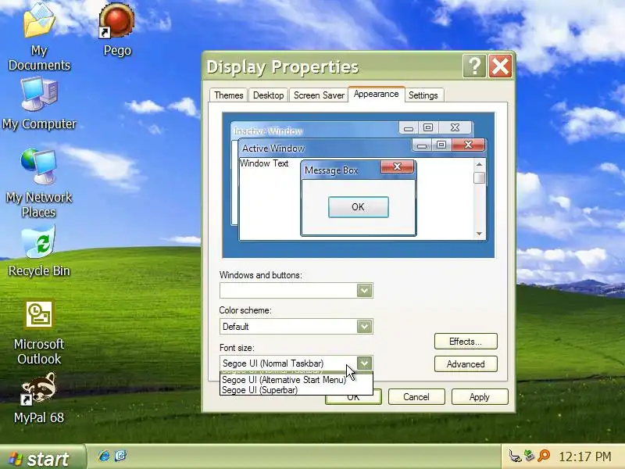The width and height of the screenshot is (625, 469).
Task: Click the preview Active Window title bar
Action: tap(325, 148)
